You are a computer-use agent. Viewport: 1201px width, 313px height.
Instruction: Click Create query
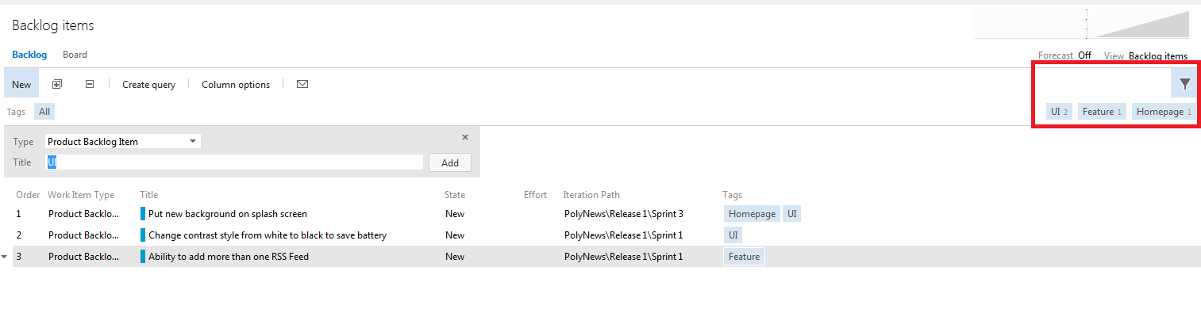point(148,85)
